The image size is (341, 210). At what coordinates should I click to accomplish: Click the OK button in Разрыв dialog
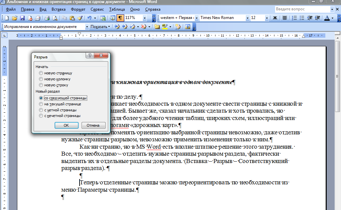coord(66,125)
